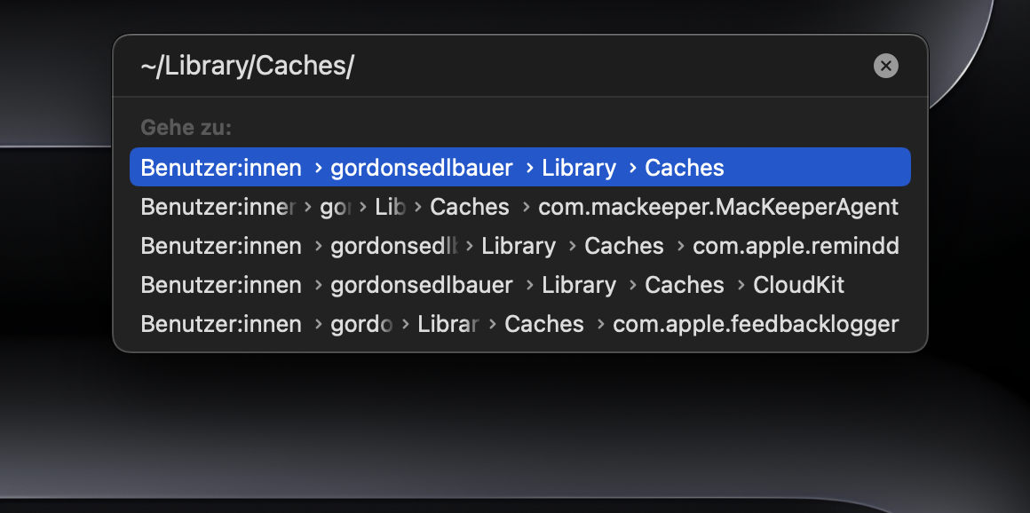Clear the path field with the x icon
The image size is (1030, 513).
(x=885, y=66)
